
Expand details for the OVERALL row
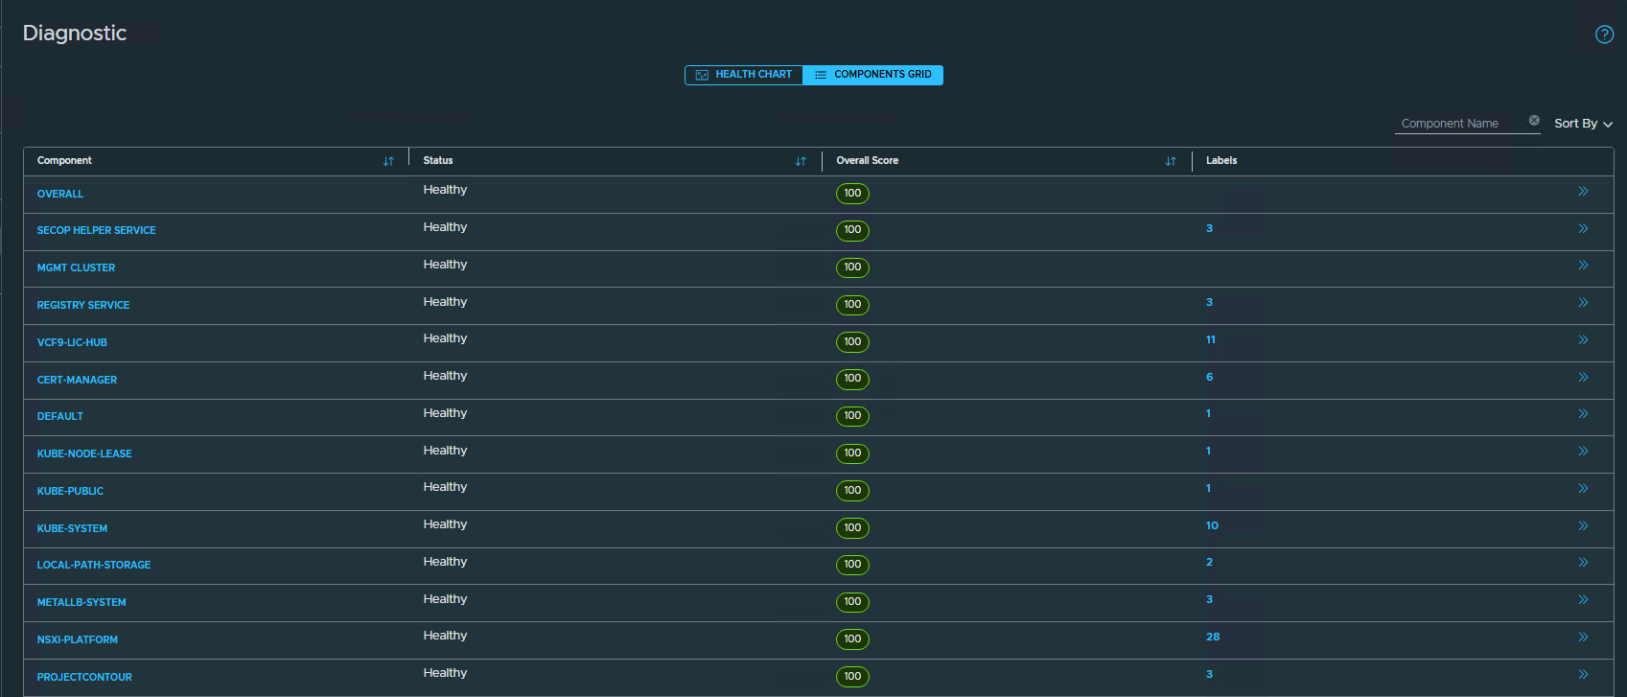click(1583, 192)
